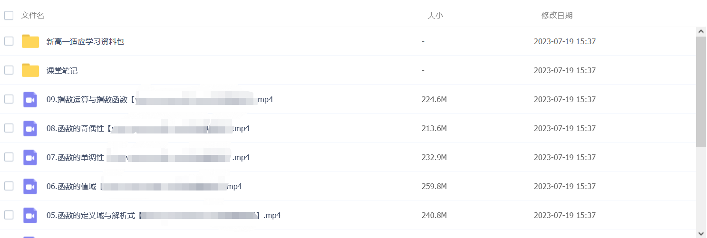707x238 pixels.
Task: Sort by the 文件名 column header
Action: pos(33,15)
